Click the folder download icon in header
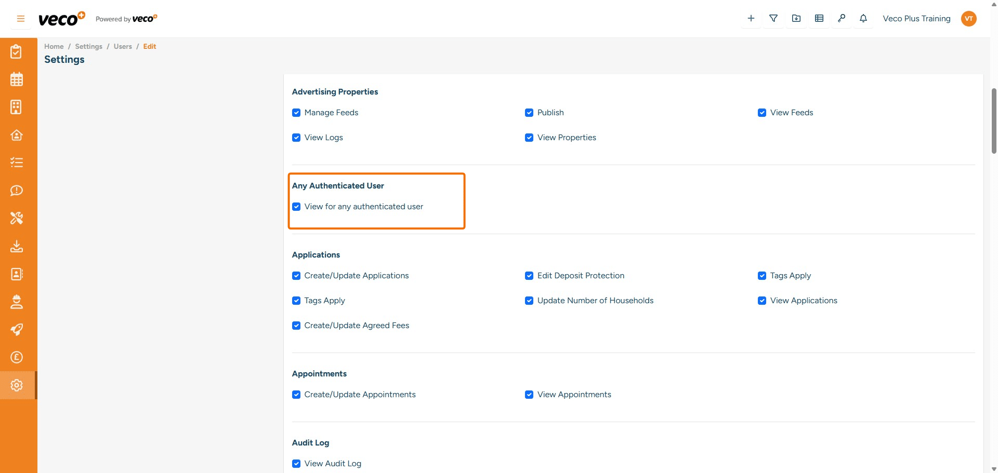The width and height of the screenshot is (998, 473). click(x=796, y=19)
